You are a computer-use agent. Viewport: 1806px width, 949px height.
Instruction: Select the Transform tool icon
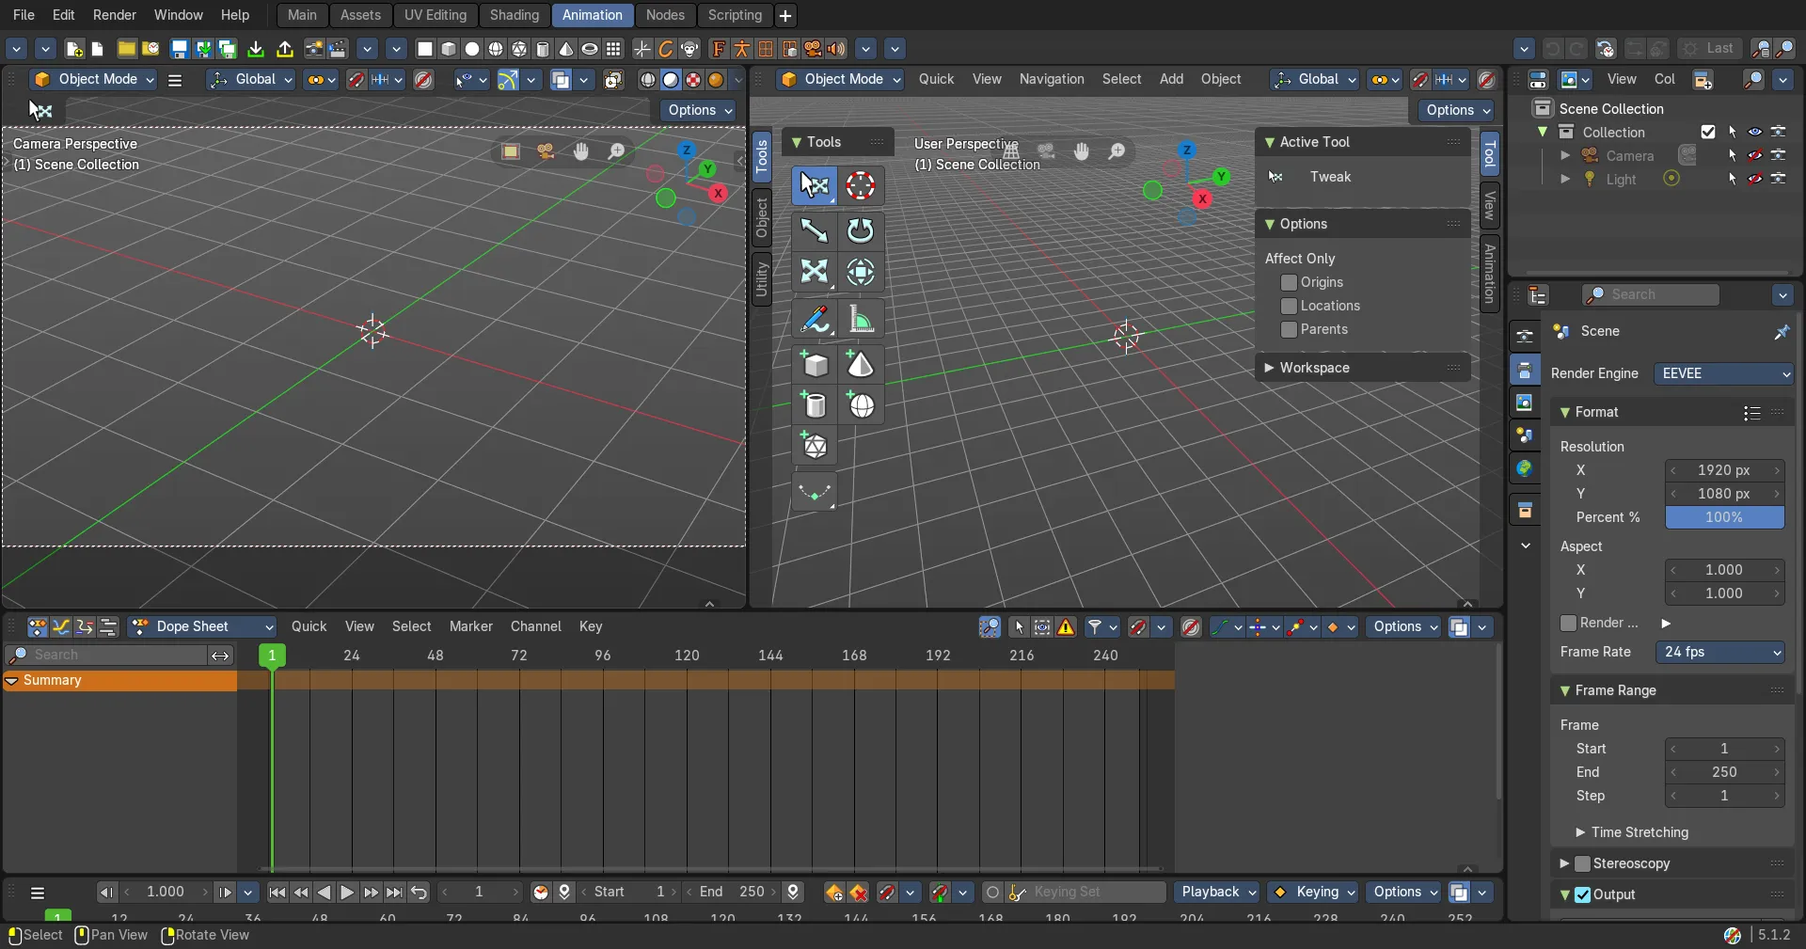coord(860,272)
